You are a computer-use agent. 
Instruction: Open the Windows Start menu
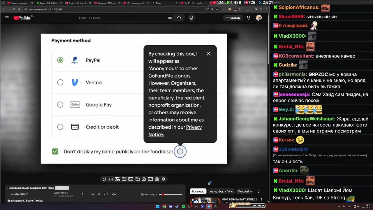point(158,206)
